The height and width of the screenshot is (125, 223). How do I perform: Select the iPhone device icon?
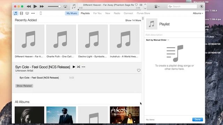(41, 13)
